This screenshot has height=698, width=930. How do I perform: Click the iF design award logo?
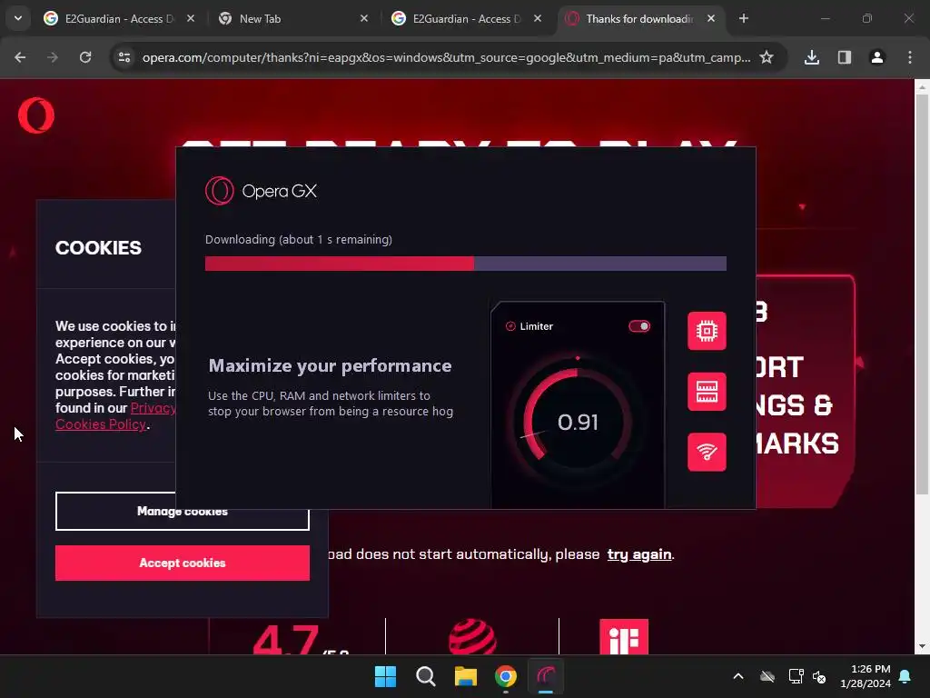(x=624, y=636)
